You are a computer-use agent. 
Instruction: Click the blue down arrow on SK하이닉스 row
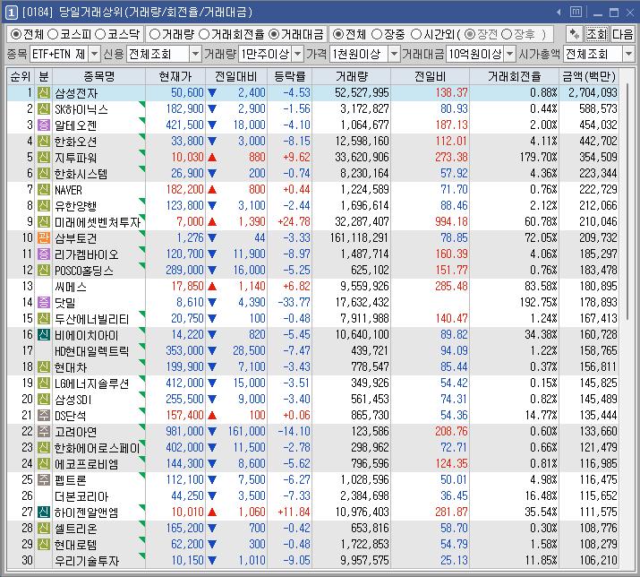coord(212,109)
